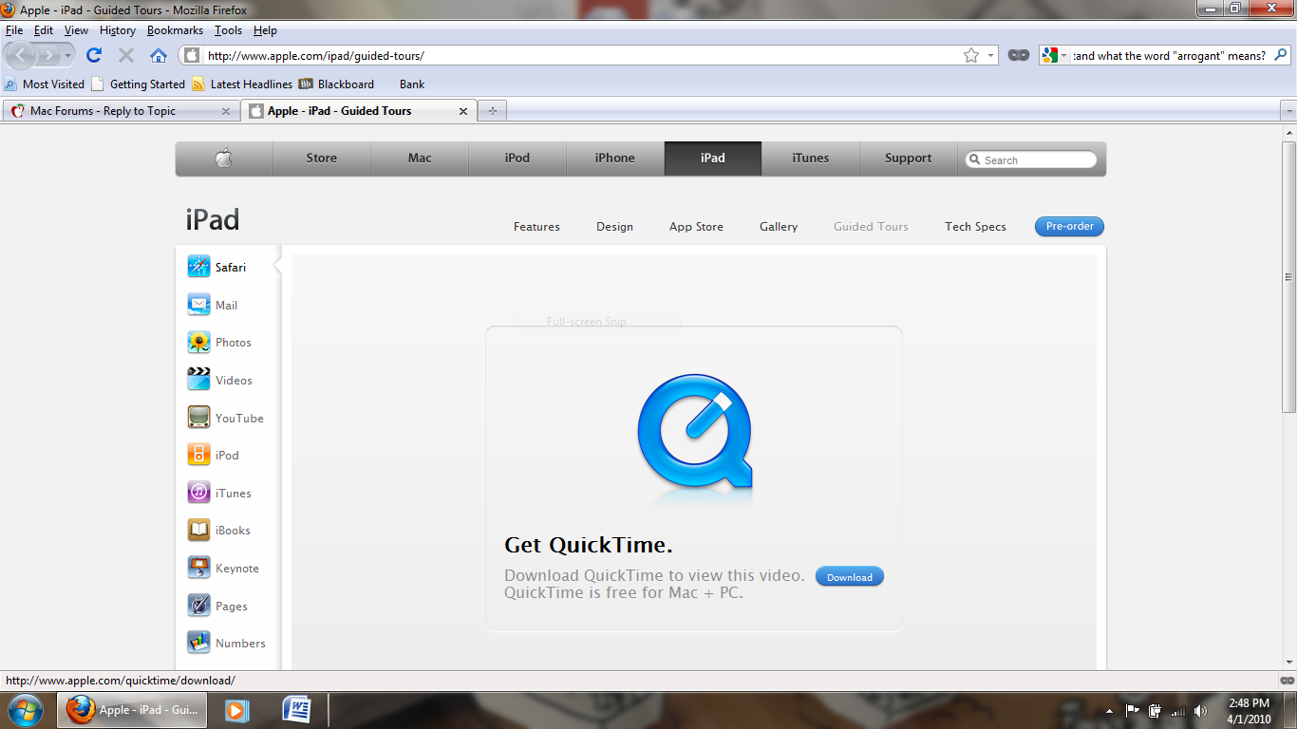Bookmark this page with the star icon
The width and height of the screenshot is (1297, 729).
[x=971, y=55]
